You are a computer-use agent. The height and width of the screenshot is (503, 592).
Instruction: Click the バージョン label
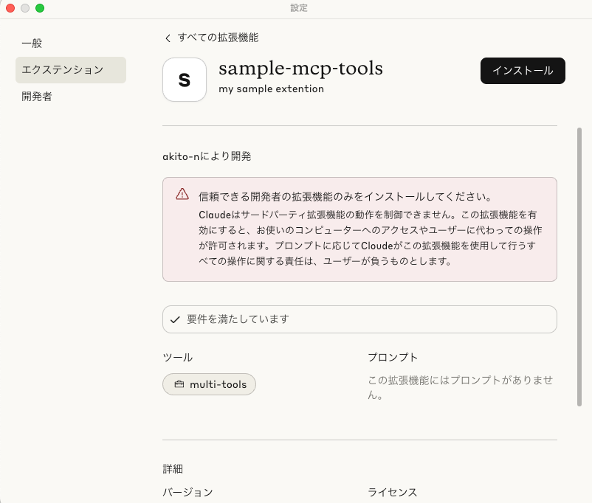click(187, 492)
